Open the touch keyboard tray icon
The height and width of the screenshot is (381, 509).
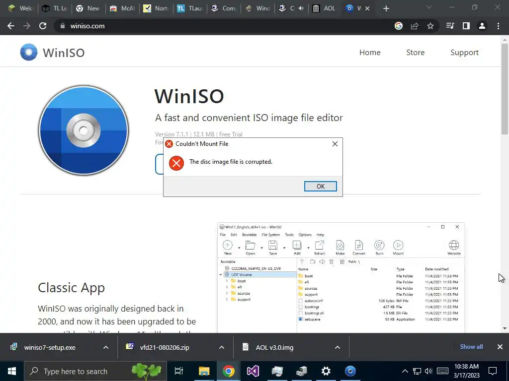[443, 371]
